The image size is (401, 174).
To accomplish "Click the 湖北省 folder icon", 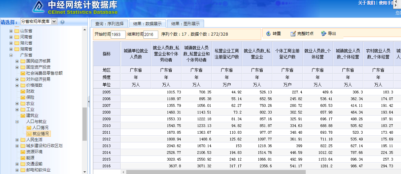I will point(17,43).
